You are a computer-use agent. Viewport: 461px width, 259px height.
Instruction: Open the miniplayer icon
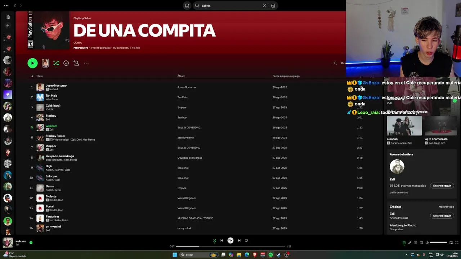[451, 243]
